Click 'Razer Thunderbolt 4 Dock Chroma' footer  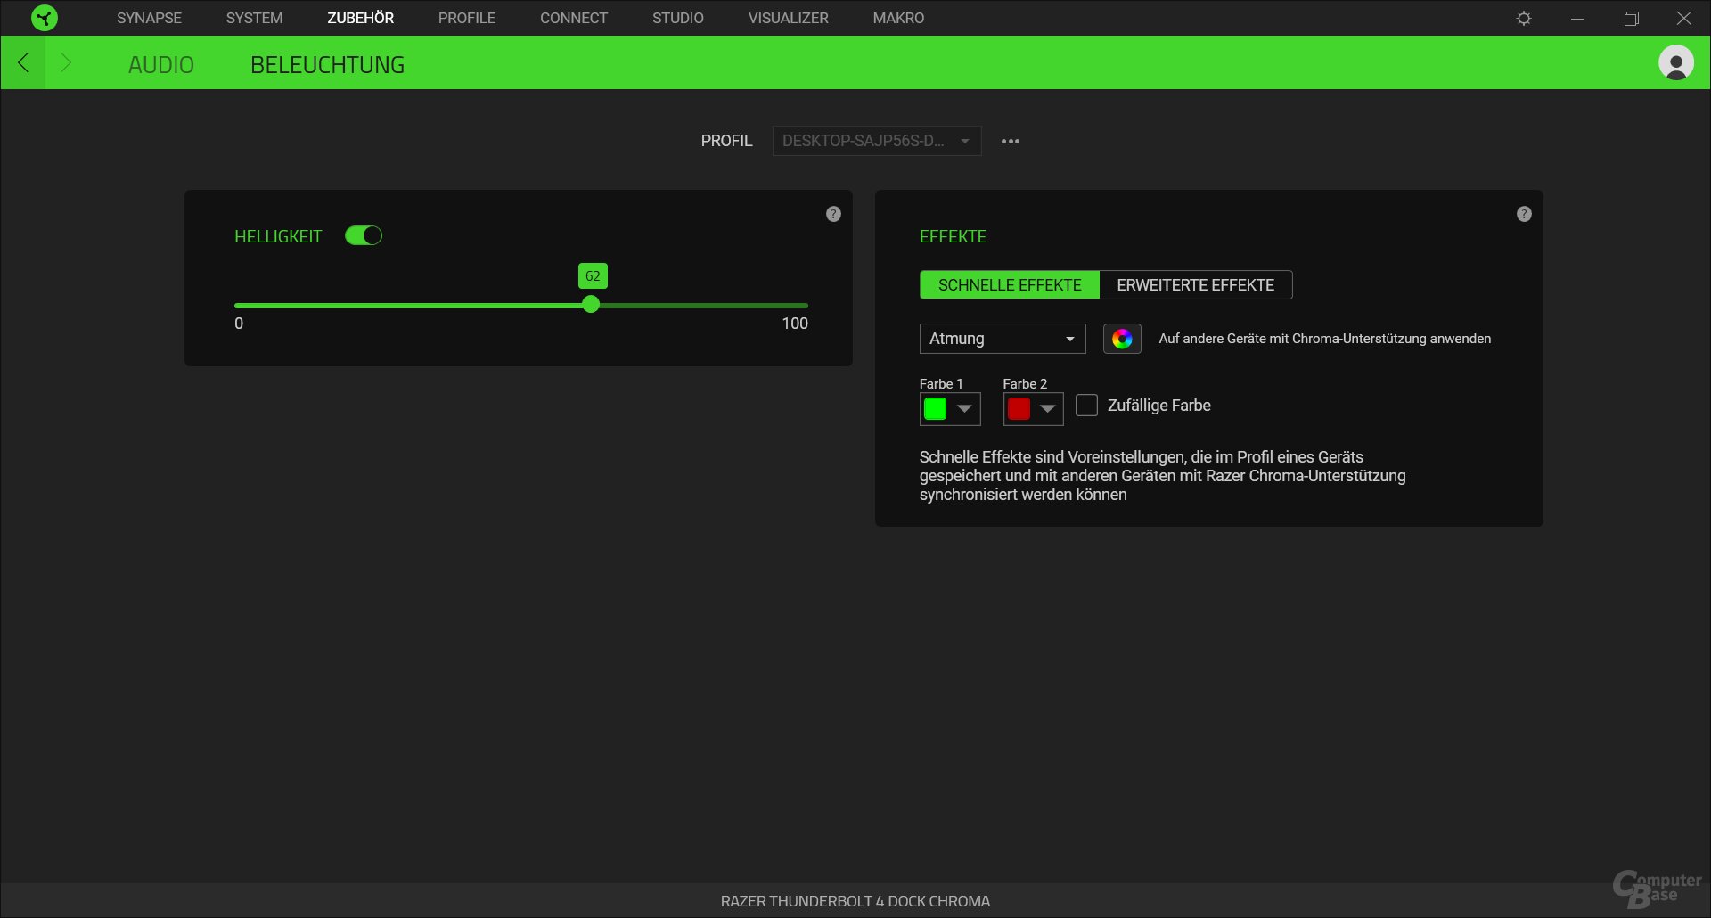tap(855, 901)
